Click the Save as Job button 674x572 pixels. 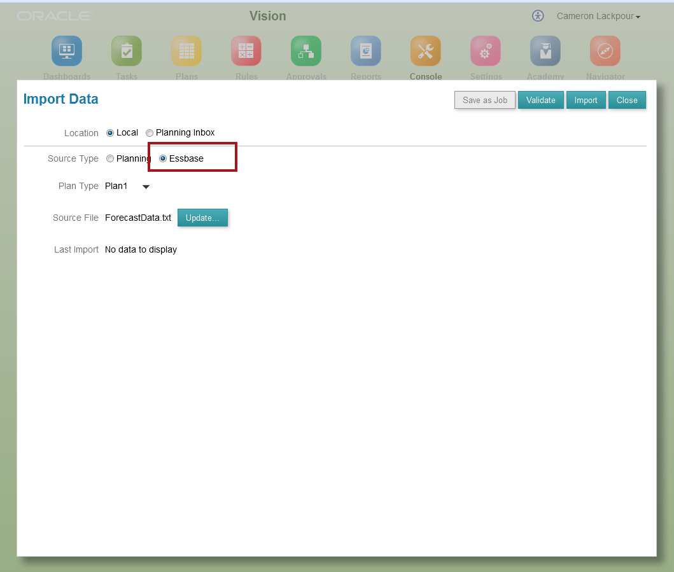click(x=485, y=100)
